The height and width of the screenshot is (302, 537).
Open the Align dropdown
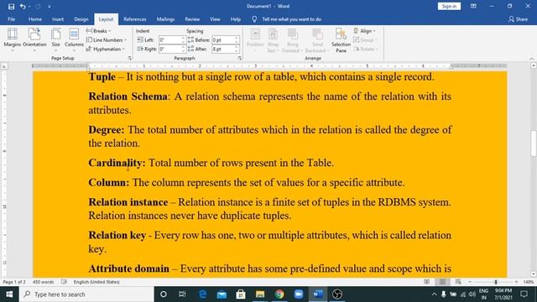coord(364,31)
